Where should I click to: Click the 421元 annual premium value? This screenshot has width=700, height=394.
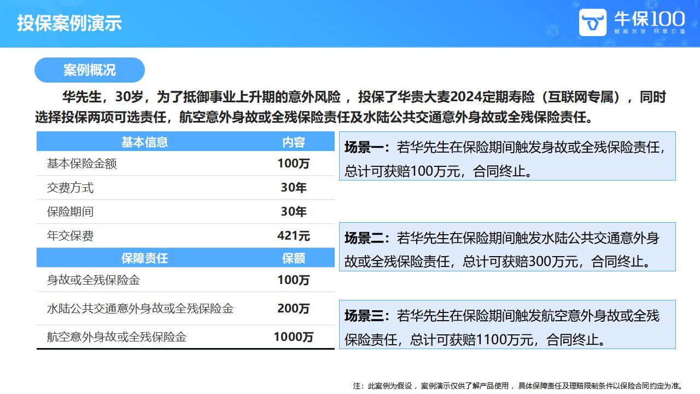click(294, 236)
